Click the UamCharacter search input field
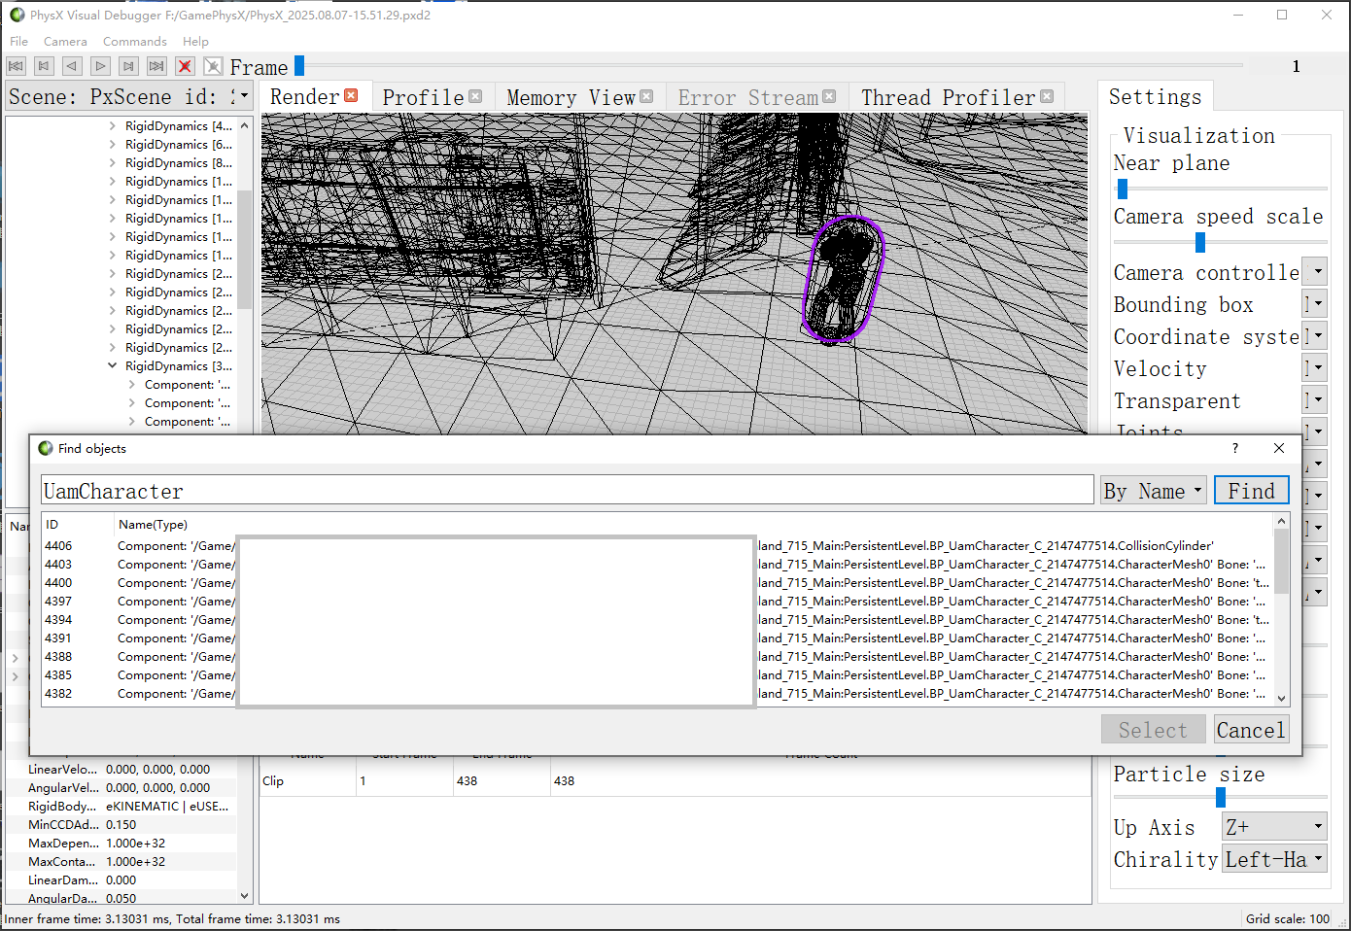 point(568,491)
